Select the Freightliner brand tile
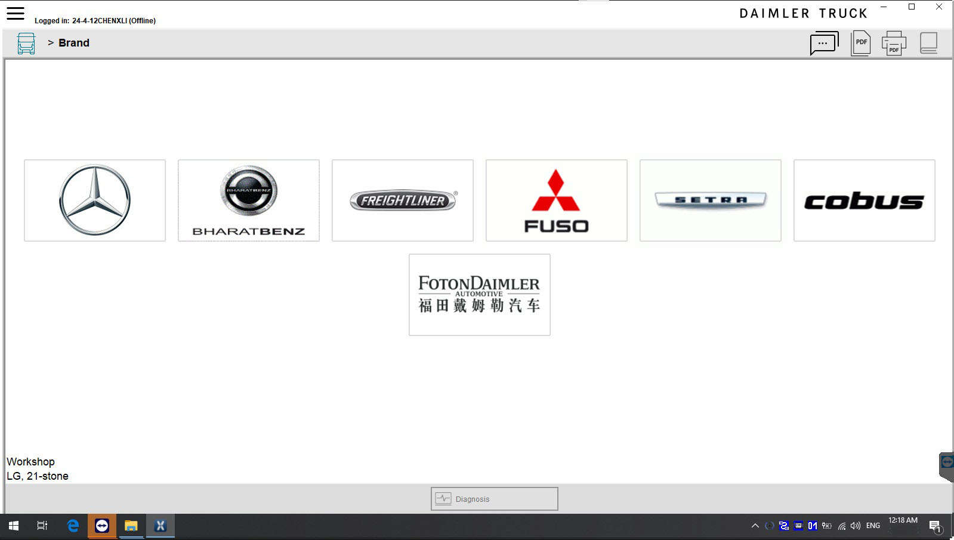 pos(403,200)
